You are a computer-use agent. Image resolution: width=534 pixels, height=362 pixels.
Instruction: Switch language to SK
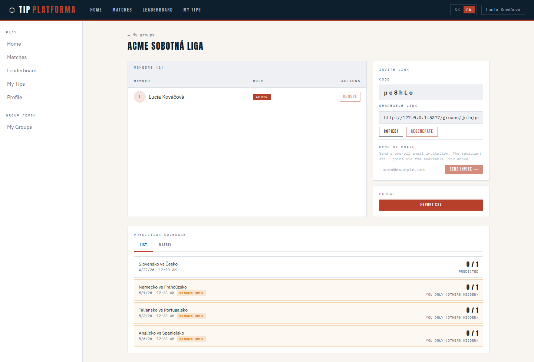tap(457, 10)
